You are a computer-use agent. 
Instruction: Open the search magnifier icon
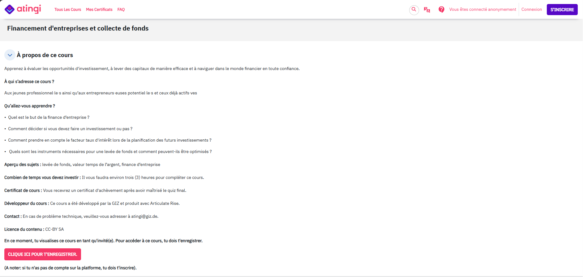[414, 10]
